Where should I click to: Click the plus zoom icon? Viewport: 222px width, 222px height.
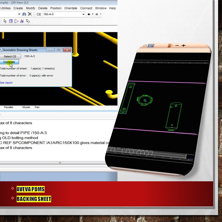coord(183,46)
